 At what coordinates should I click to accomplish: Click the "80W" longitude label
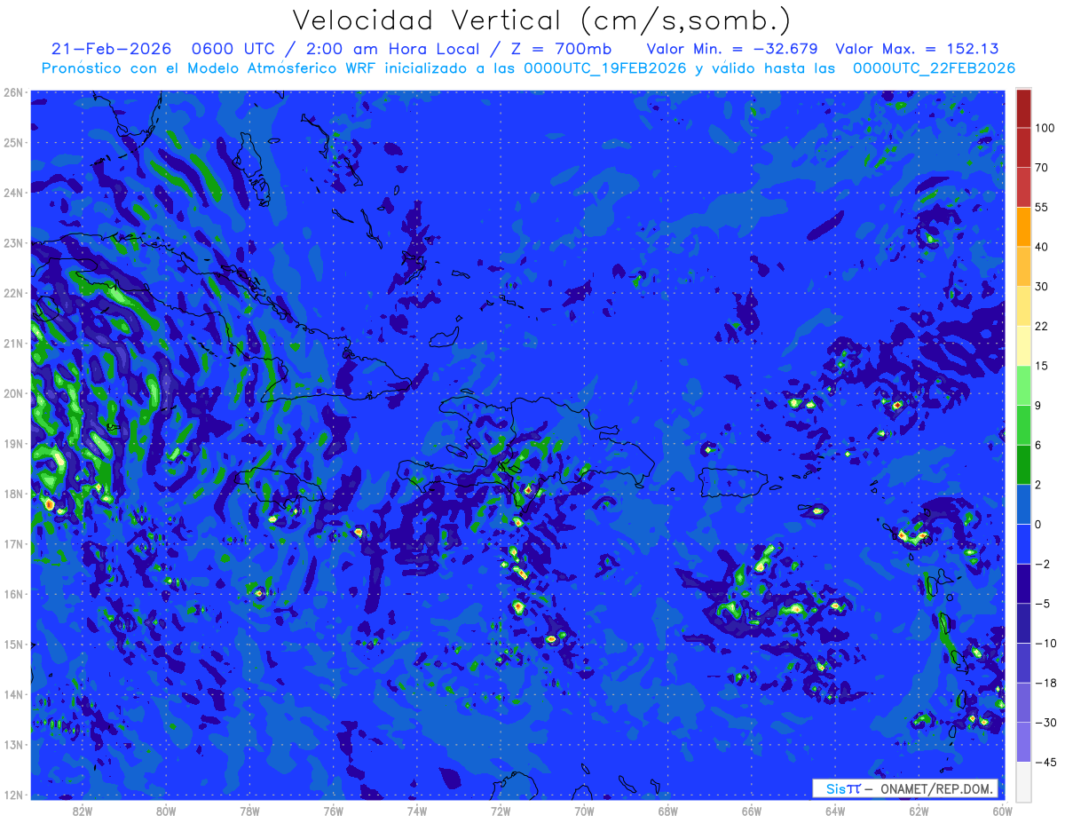pos(165,811)
